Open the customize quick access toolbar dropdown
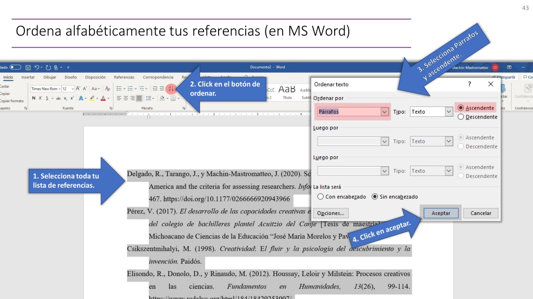This screenshot has height=299, width=533. coord(68,67)
